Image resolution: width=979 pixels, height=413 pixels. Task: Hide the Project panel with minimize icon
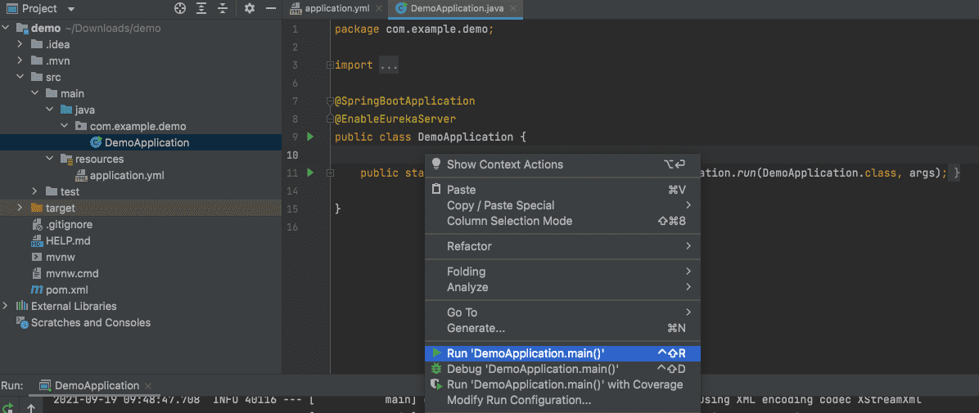point(269,8)
